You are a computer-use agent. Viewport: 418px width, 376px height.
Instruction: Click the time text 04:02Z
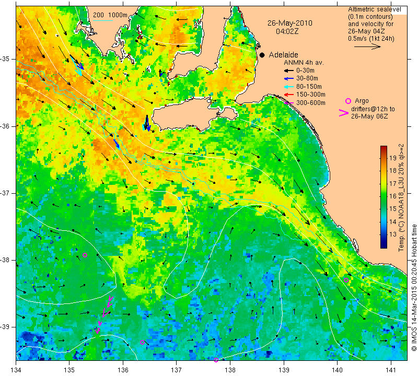coord(287,31)
